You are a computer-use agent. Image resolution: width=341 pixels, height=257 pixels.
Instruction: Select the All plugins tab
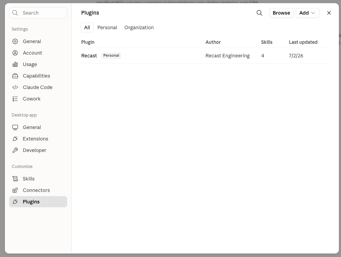(x=87, y=27)
